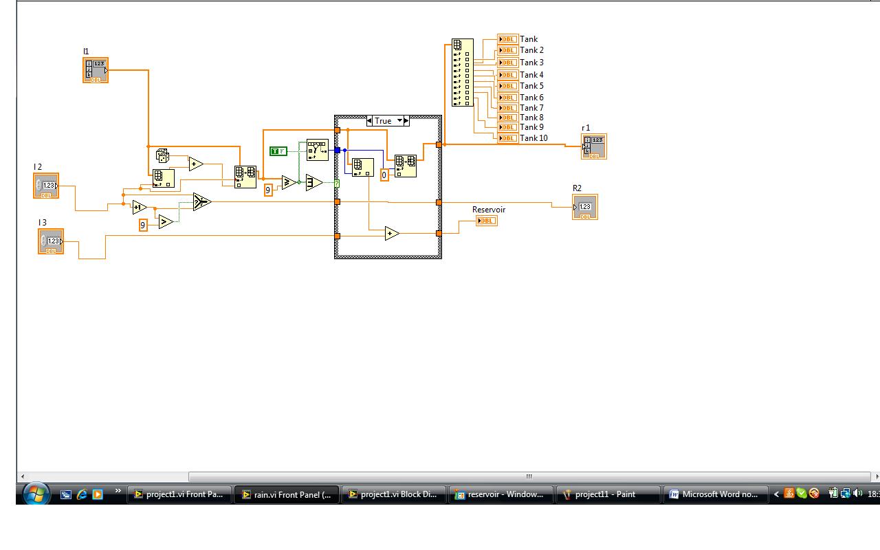Select the increment (+1) function node
This screenshot has width=880, height=550.
click(x=140, y=208)
